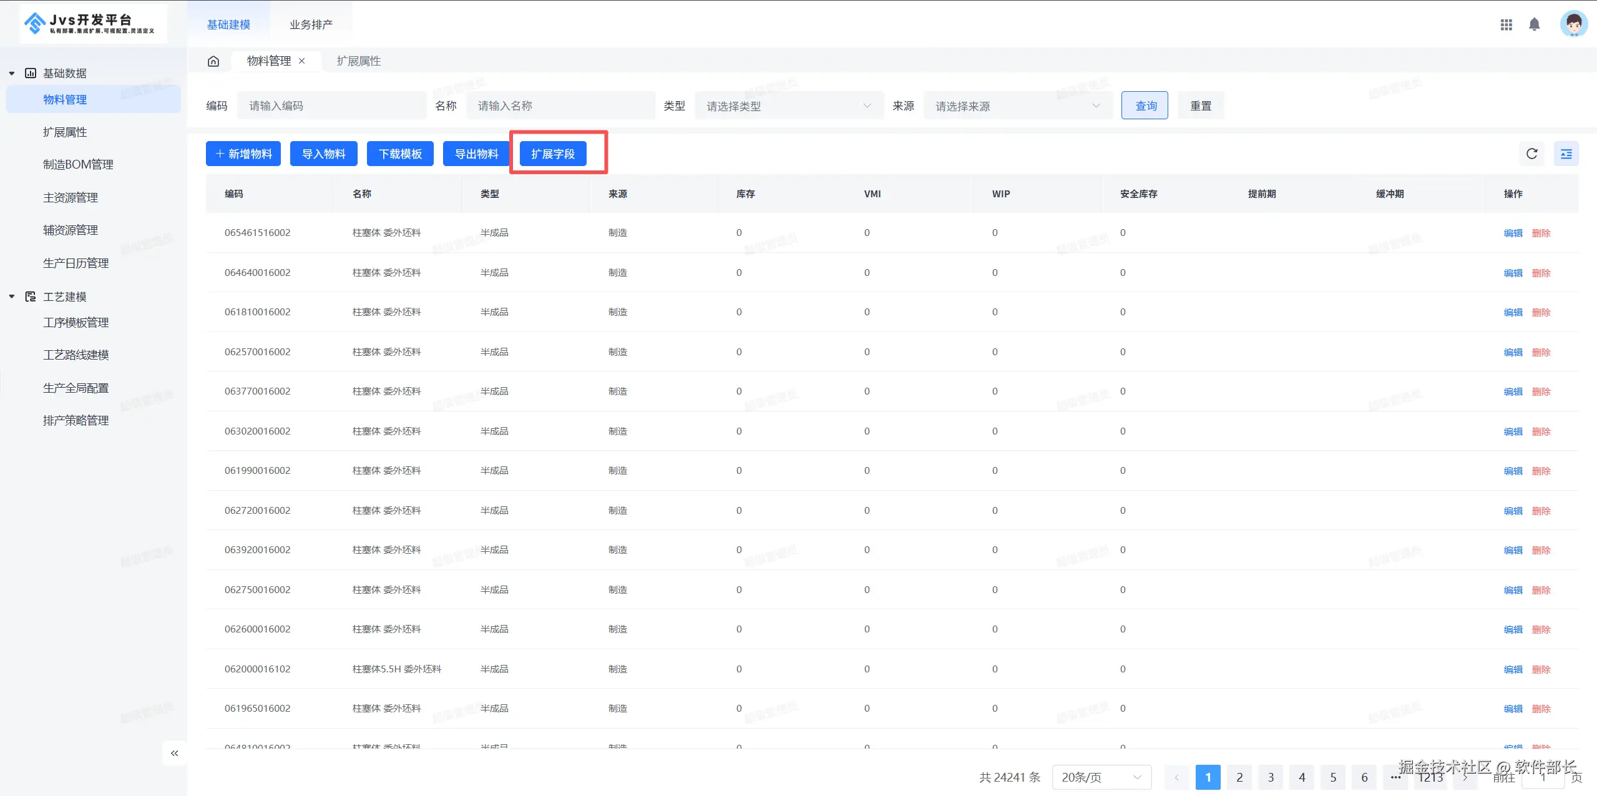Click the Jvs开发平台 logo
Image resolution: width=1597 pixels, height=796 pixels.
[94, 24]
